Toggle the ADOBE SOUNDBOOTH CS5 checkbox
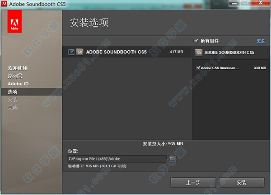This screenshot has height=195, width=271. pyautogui.click(x=71, y=52)
